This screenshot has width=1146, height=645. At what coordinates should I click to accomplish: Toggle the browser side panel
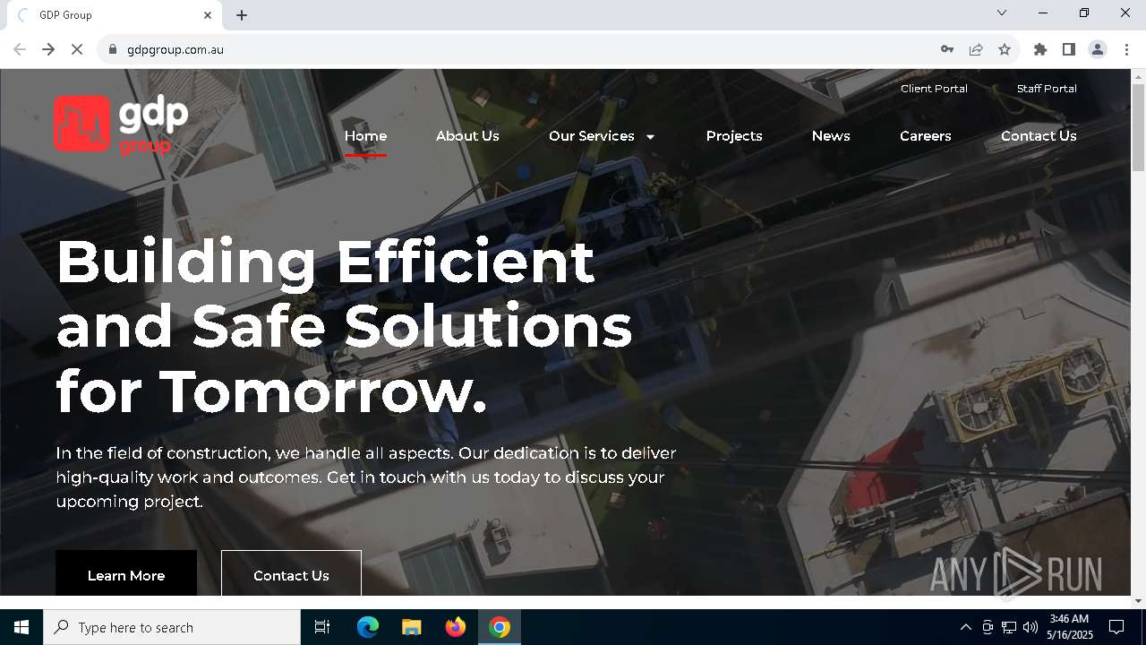[1069, 49]
